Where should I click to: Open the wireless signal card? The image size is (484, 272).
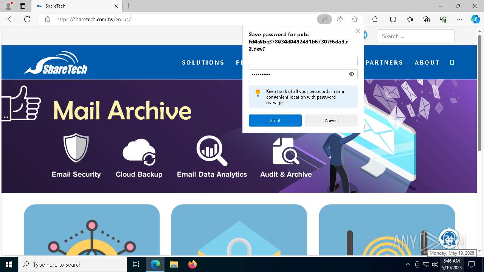pyautogui.click(x=387, y=230)
